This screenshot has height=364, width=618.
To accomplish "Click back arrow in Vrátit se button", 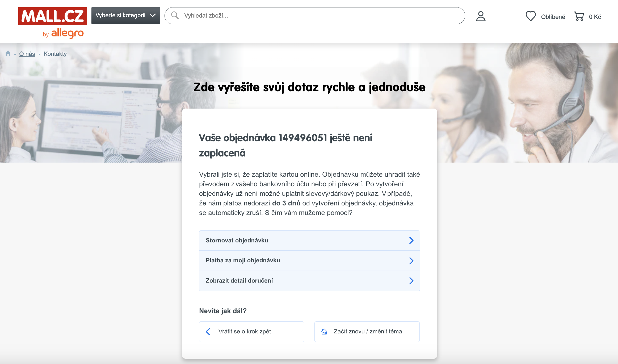I will [x=208, y=332].
